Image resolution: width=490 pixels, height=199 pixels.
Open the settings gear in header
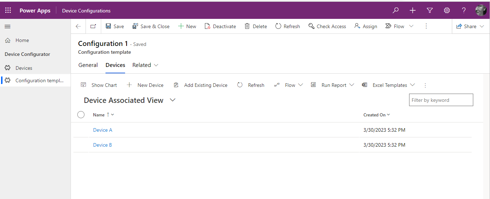pyautogui.click(x=447, y=10)
